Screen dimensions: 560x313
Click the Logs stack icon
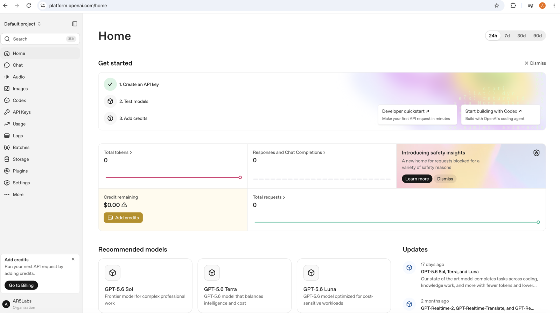tap(7, 136)
